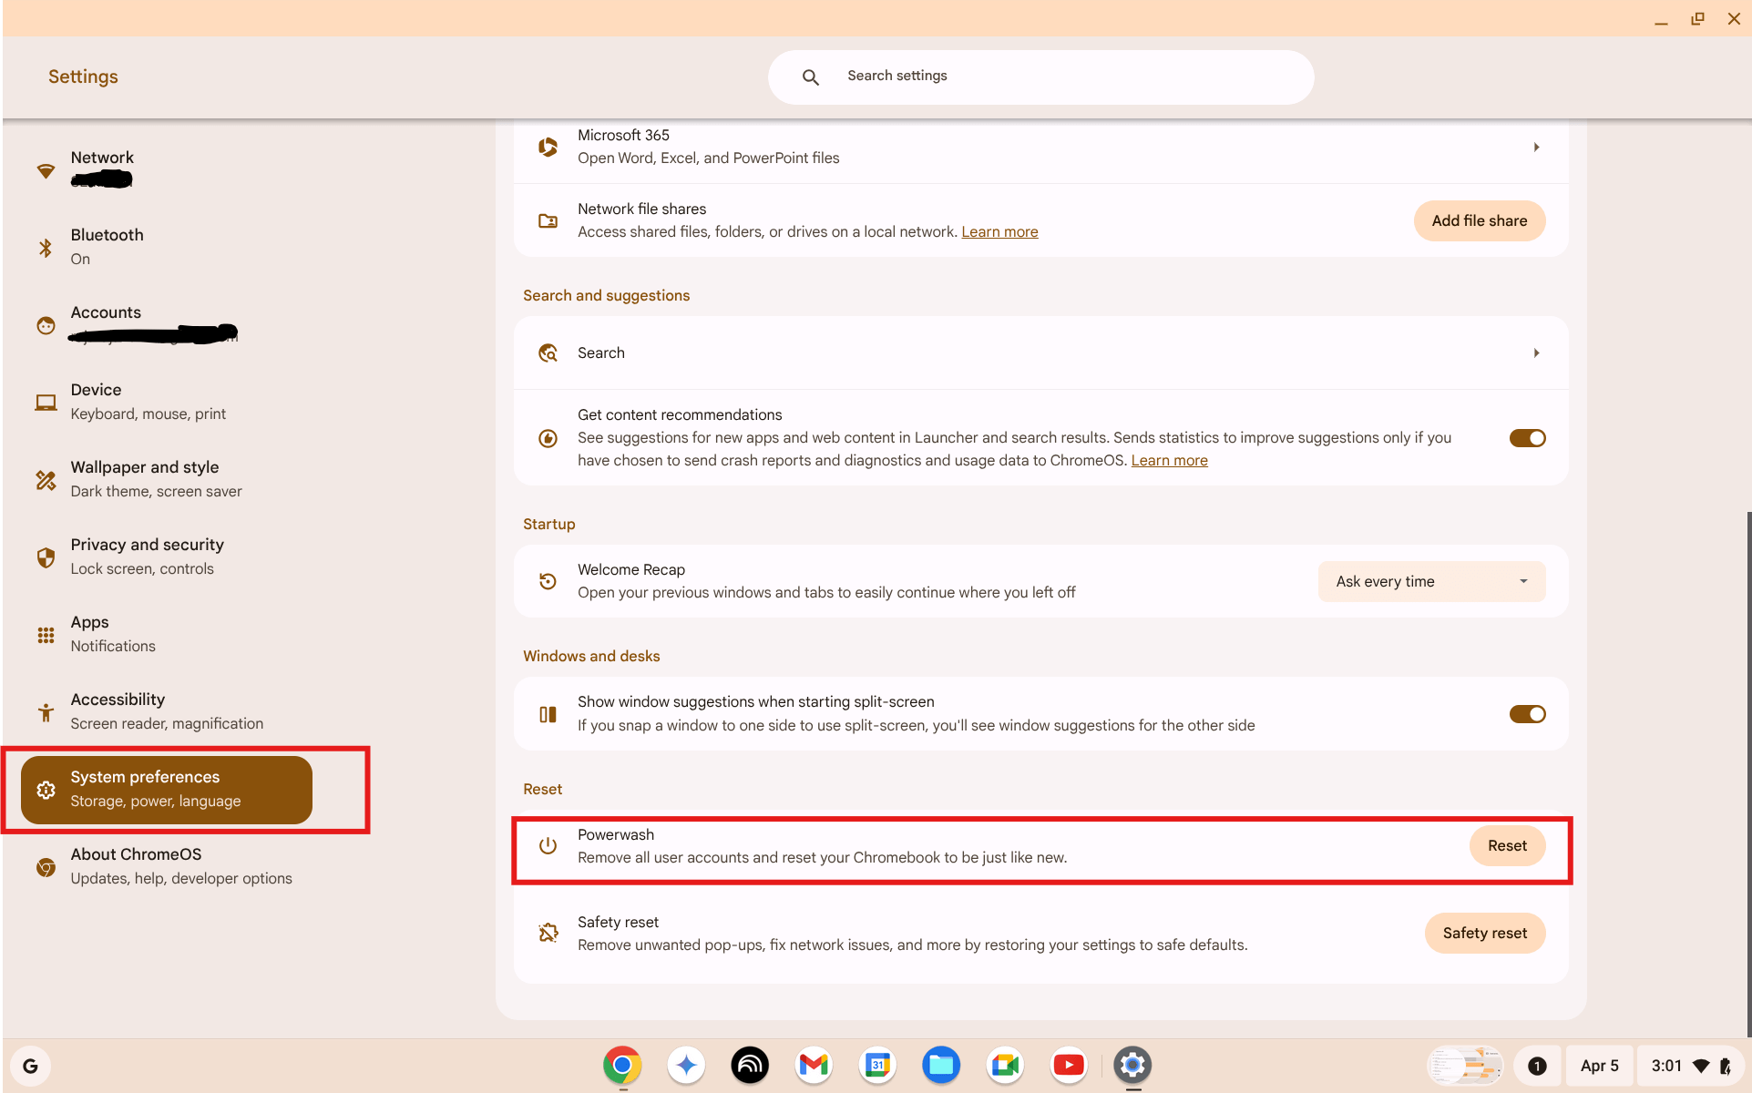Click the Search settings field
Image resolution: width=1752 pixels, height=1093 pixels.
(1040, 77)
